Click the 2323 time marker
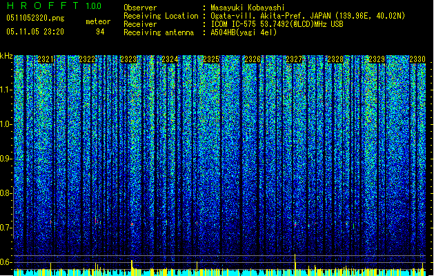The image size is (434, 276). [x=128, y=59]
